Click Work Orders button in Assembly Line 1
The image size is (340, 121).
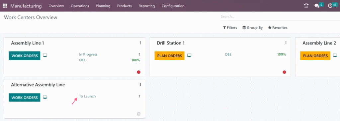click(25, 56)
